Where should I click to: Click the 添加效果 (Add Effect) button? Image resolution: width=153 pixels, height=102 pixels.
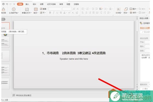click(x=145, y=32)
